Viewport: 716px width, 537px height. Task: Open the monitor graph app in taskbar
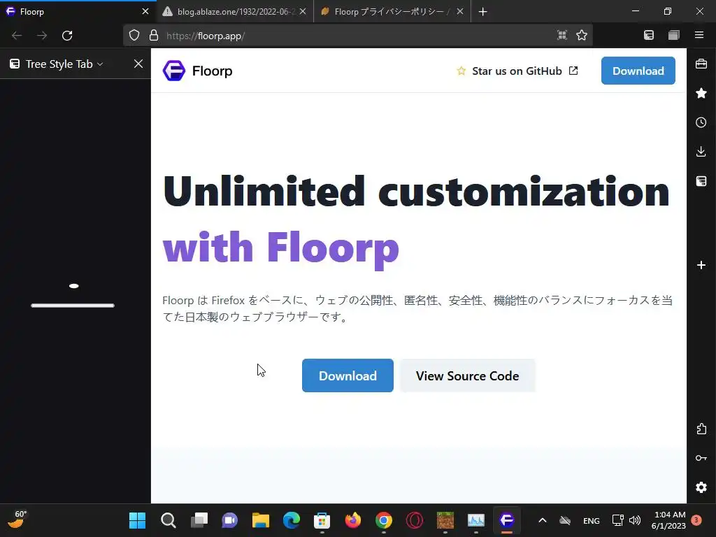pyautogui.click(x=475, y=520)
